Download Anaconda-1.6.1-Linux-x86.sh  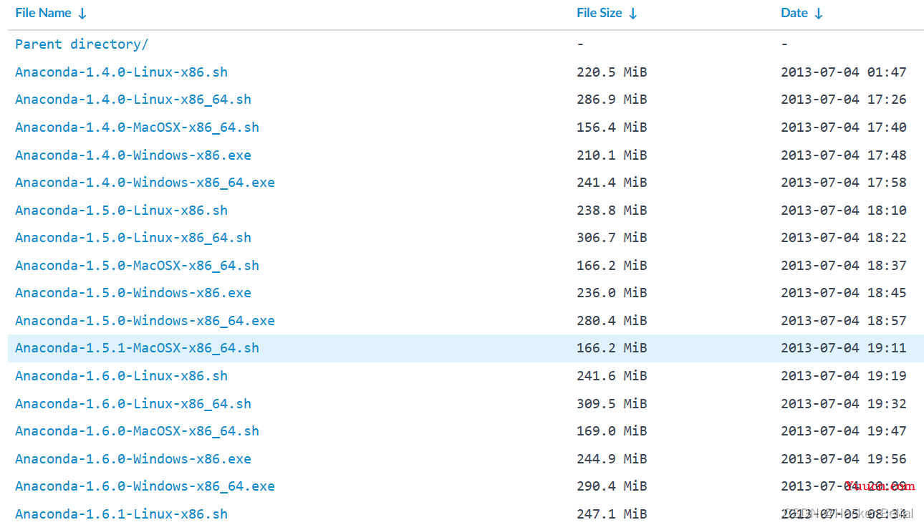[x=121, y=514]
